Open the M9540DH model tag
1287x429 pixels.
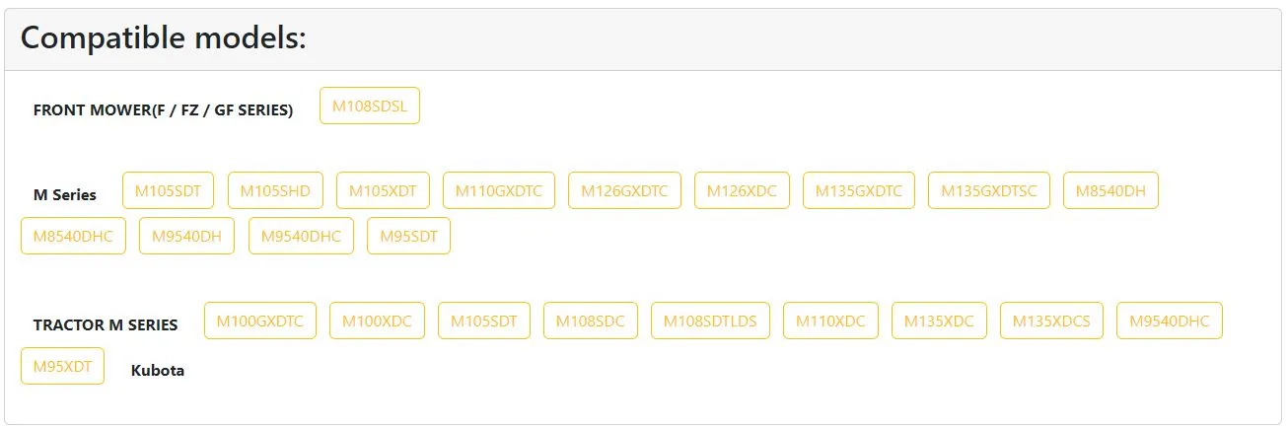(x=186, y=236)
